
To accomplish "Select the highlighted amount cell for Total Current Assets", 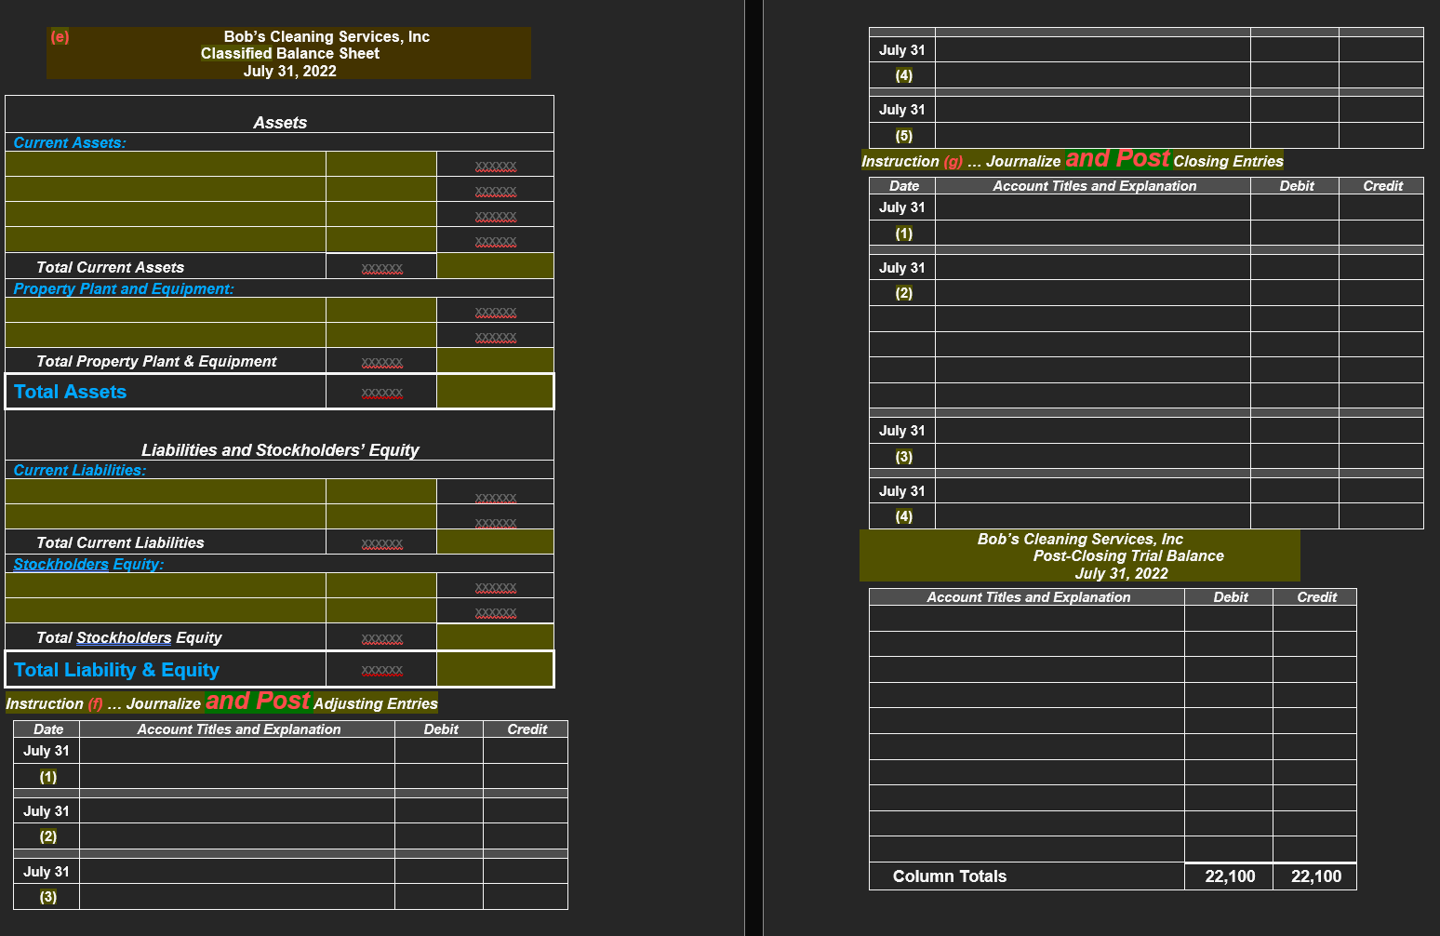I will pos(495,266).
